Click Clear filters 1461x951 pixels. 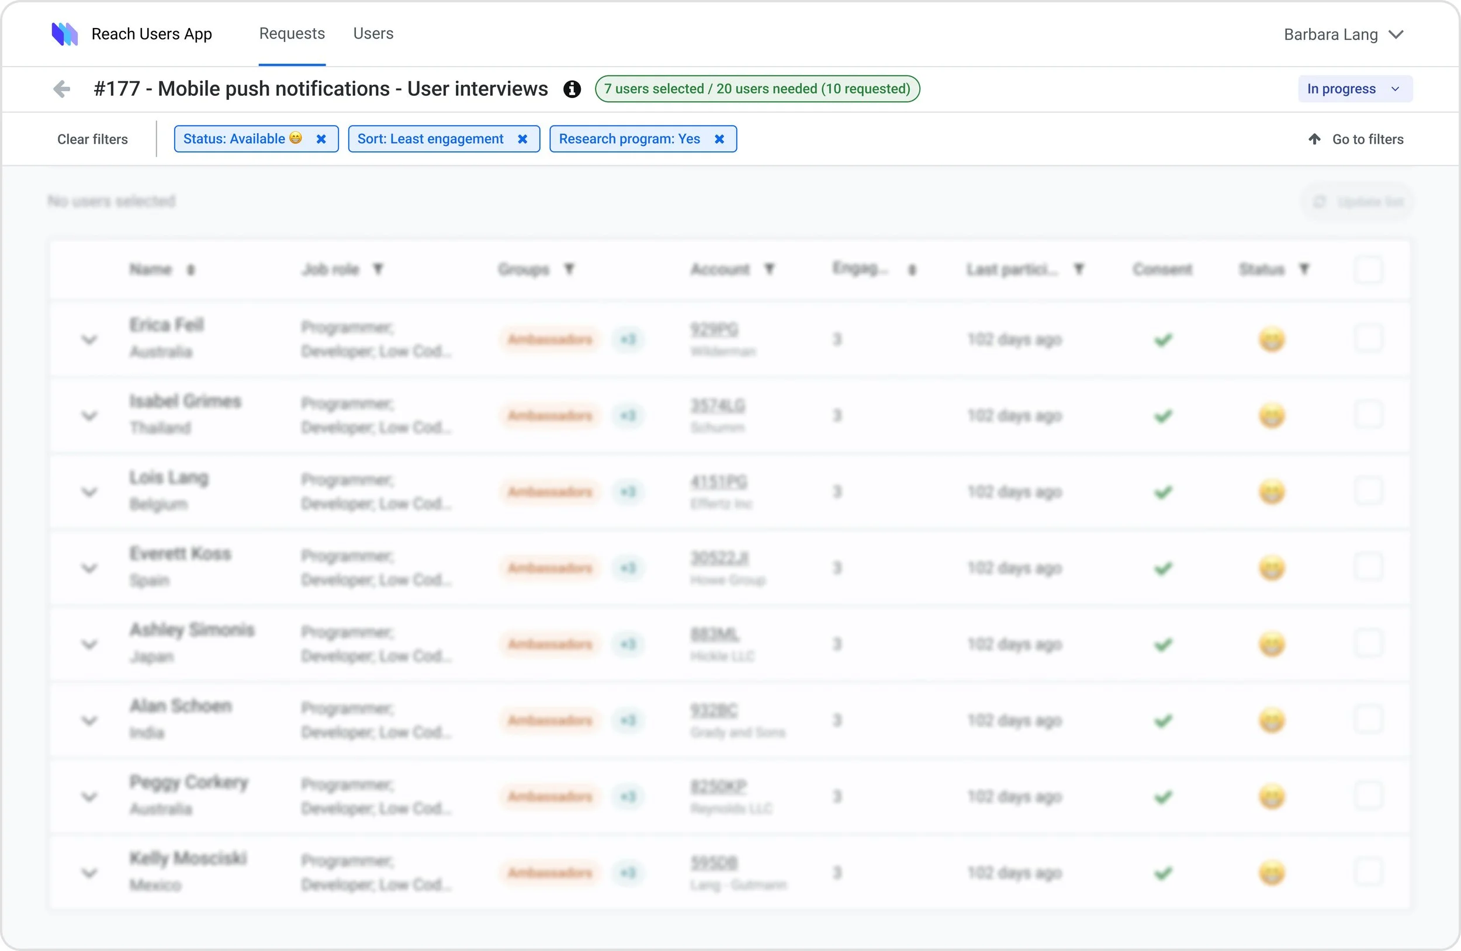coord(93,139)
